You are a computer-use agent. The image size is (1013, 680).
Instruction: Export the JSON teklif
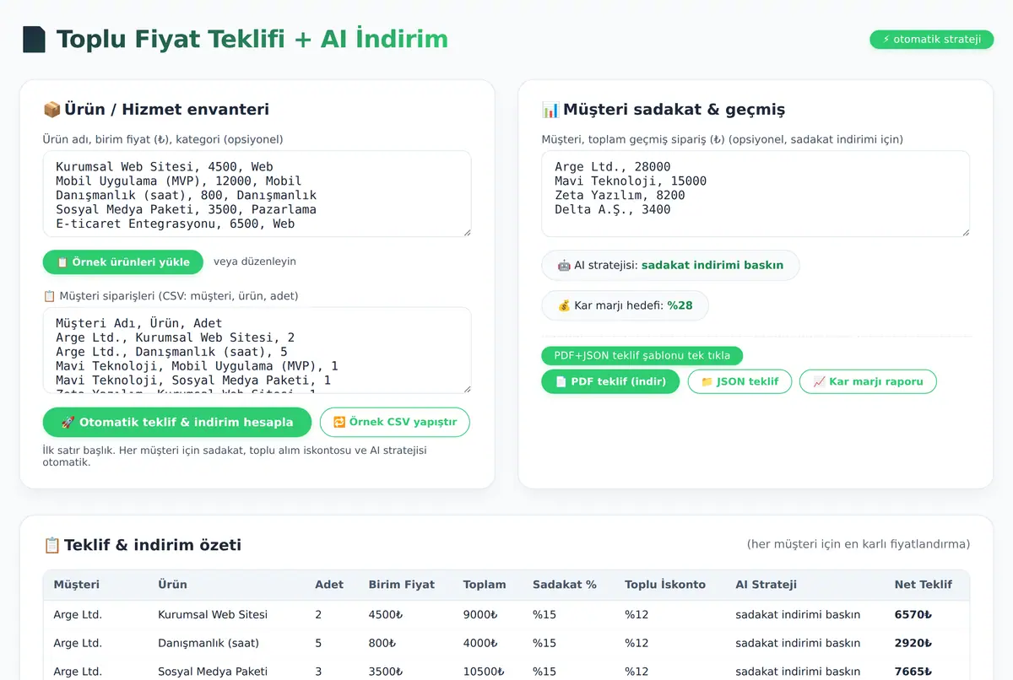tap(739, 381)
